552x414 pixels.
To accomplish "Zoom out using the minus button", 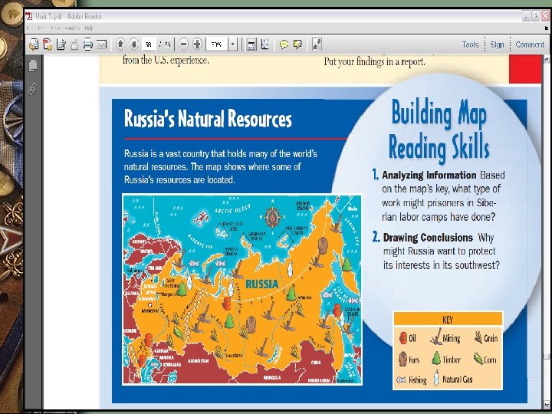I will tap(184, 44).
